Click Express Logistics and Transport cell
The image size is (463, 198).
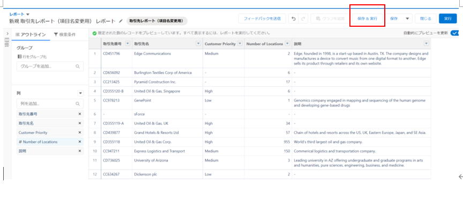click(x=167, y=151)
